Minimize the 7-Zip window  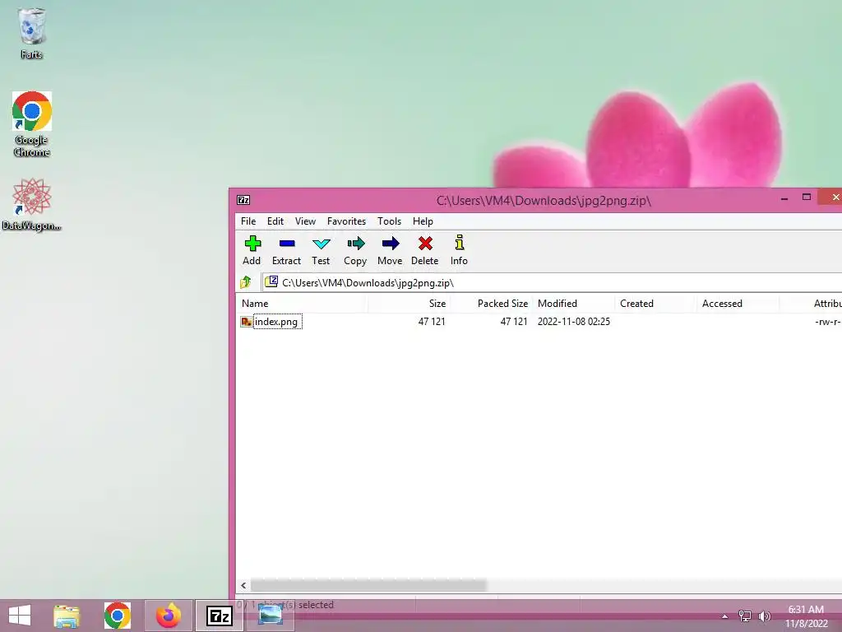[784, 197]
